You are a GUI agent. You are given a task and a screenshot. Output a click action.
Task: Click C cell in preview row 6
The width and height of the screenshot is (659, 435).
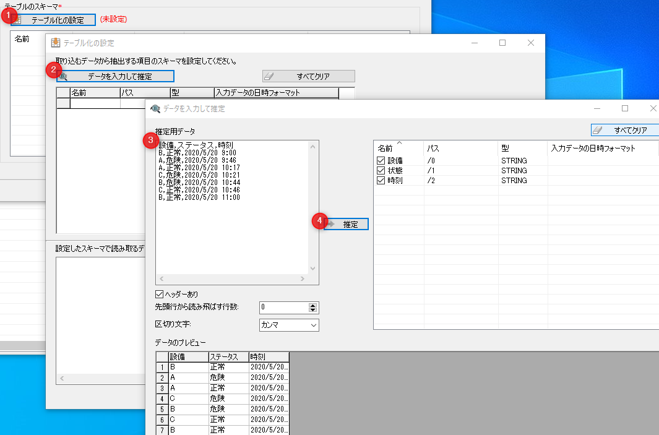point(189,420)
